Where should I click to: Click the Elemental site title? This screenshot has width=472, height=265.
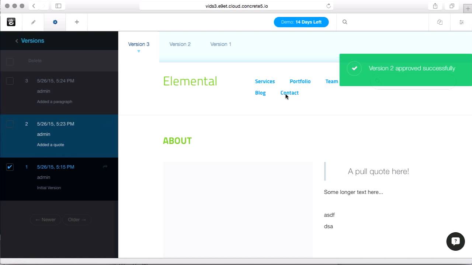(190, 81)
